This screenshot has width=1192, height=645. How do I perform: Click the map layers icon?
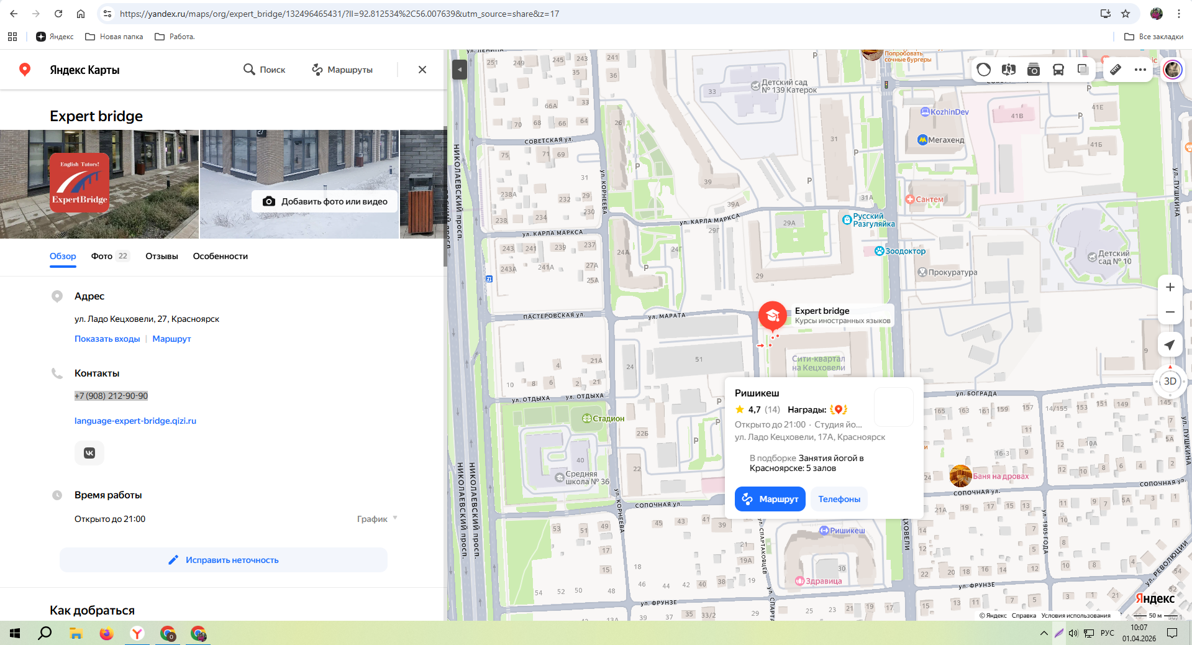point(1083,70)
